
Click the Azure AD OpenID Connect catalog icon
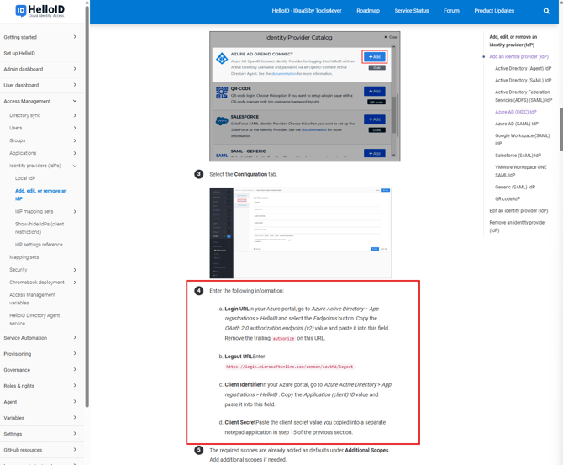click(222, 58)
